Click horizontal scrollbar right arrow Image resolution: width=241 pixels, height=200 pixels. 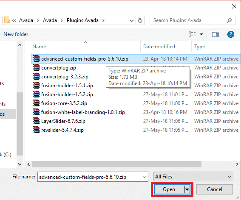click(x=237, y=164)
